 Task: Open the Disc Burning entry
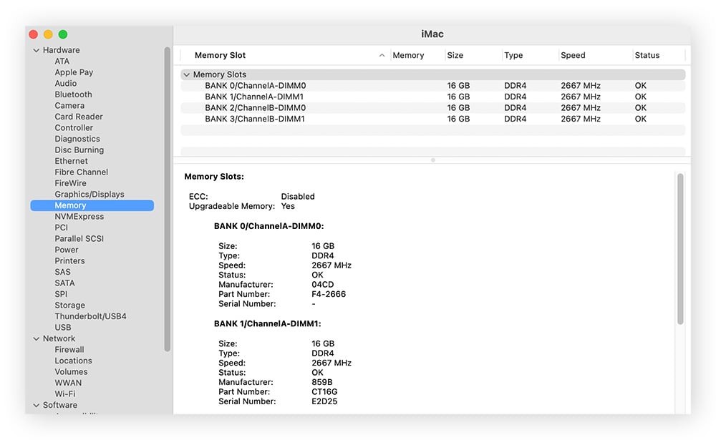pos(79,150)
